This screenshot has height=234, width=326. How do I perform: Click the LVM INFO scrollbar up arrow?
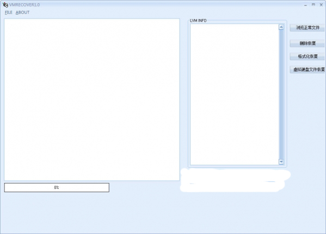coord(281,27)
